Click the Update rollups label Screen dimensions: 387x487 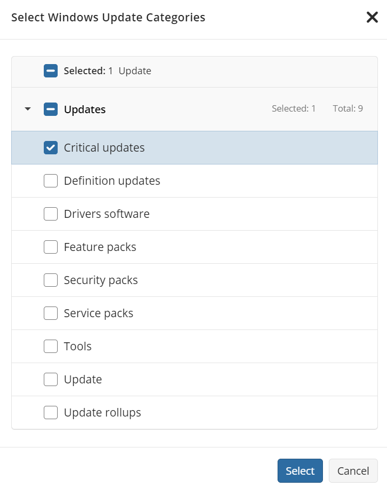point(102,413)
